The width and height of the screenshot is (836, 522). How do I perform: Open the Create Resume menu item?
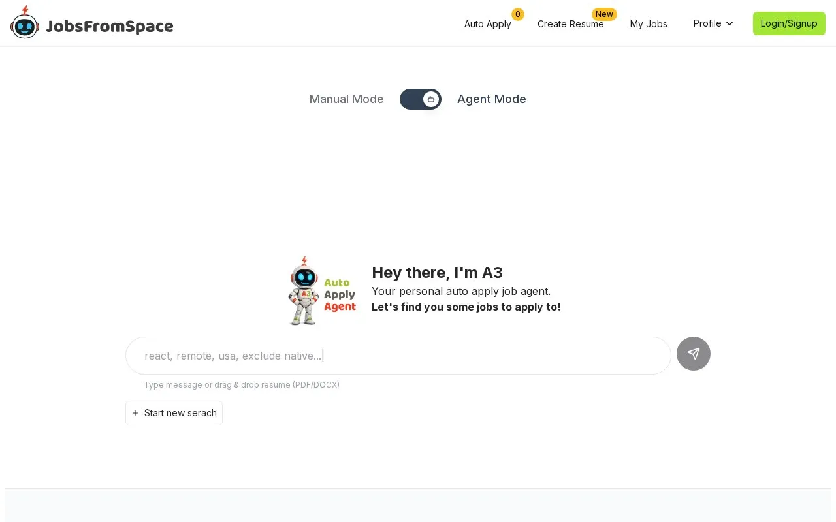[x=571, y=24]
